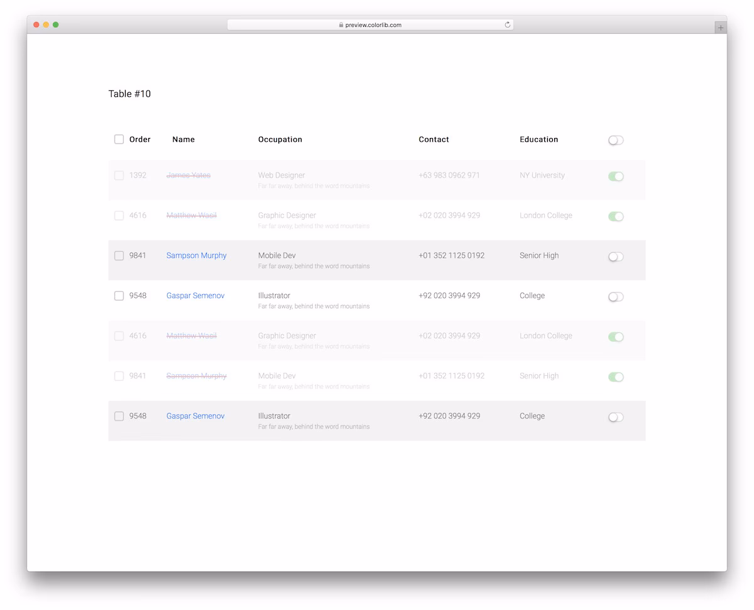
Task: Turn off the James Yates switch
Action: pyautogui.click(x=616, y=176)
